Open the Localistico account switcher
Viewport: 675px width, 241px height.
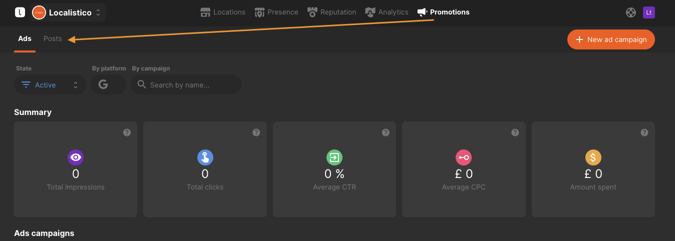[68, 12]
